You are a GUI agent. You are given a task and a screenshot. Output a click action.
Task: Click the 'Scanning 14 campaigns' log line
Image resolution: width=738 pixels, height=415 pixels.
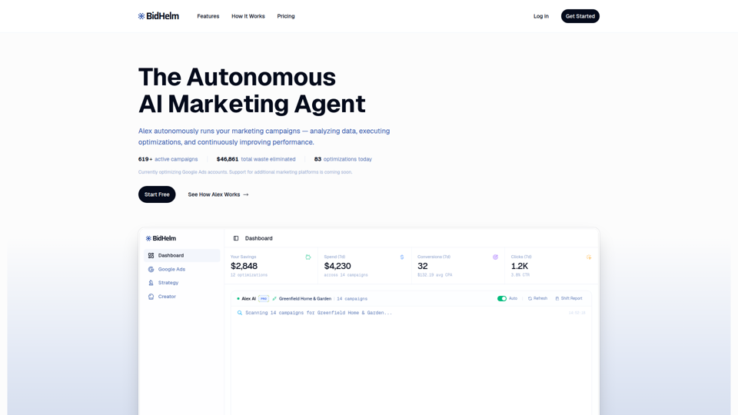[x=318, y=313]
